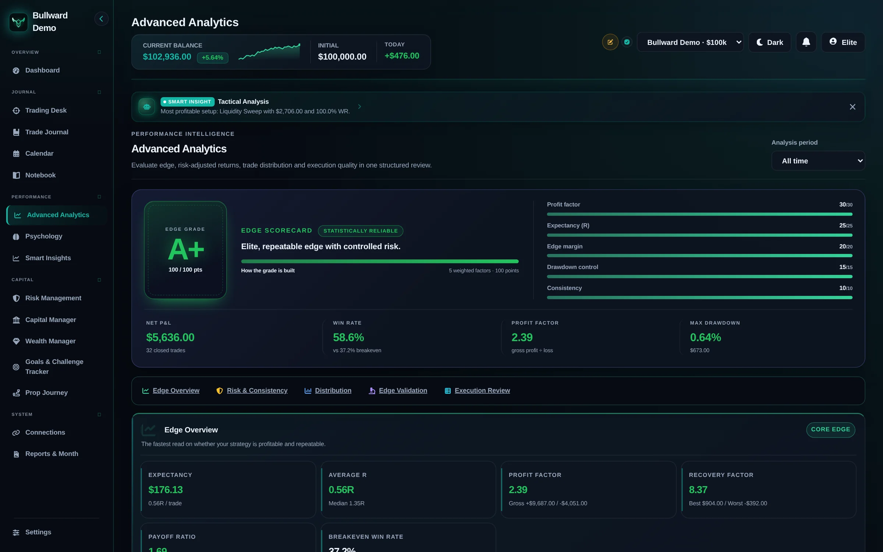Open the Execution Review link
Screen dimensions: 883x552
[x=482, y=391]
